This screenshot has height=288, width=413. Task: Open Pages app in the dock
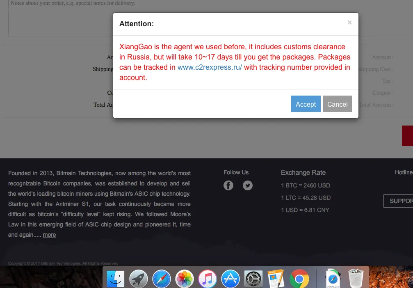pyautogui.click(x=276, y=279)
